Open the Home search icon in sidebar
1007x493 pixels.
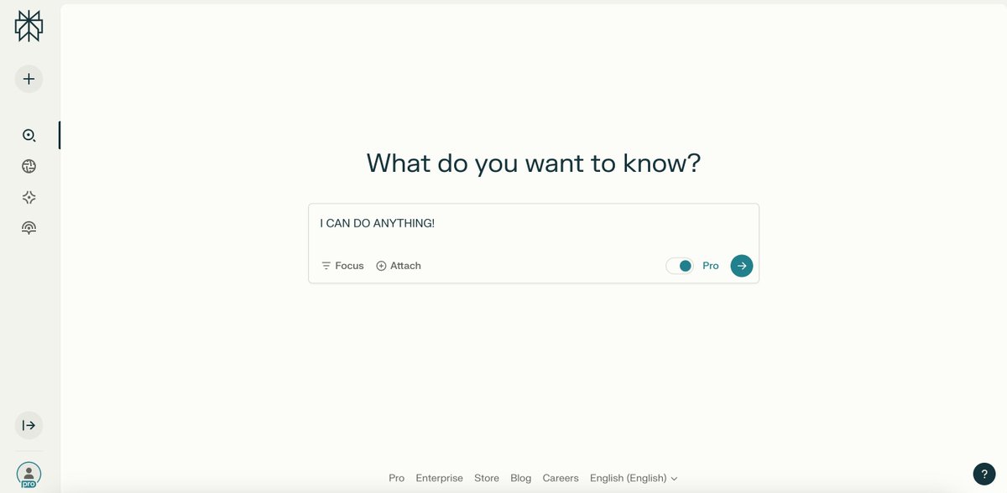point(29,135)
